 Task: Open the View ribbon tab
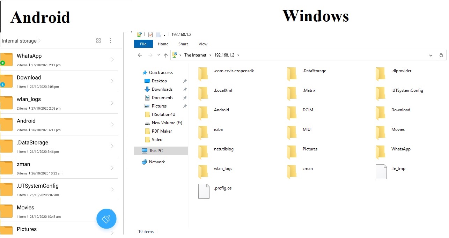pyautogui.click(x=203, y=44)
